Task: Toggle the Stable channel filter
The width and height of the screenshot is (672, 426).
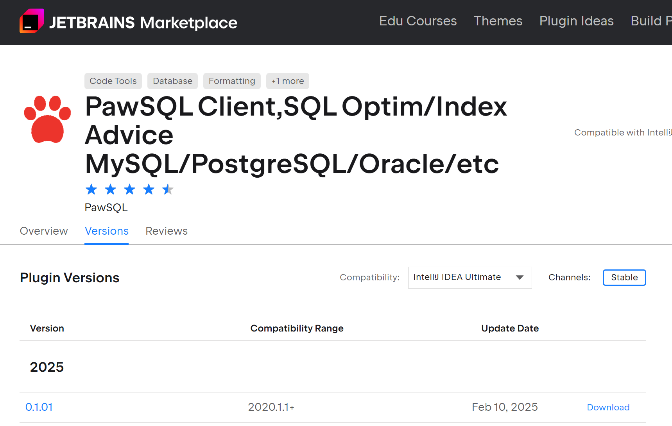Action: pyautogui.click(x=624, y=278)
